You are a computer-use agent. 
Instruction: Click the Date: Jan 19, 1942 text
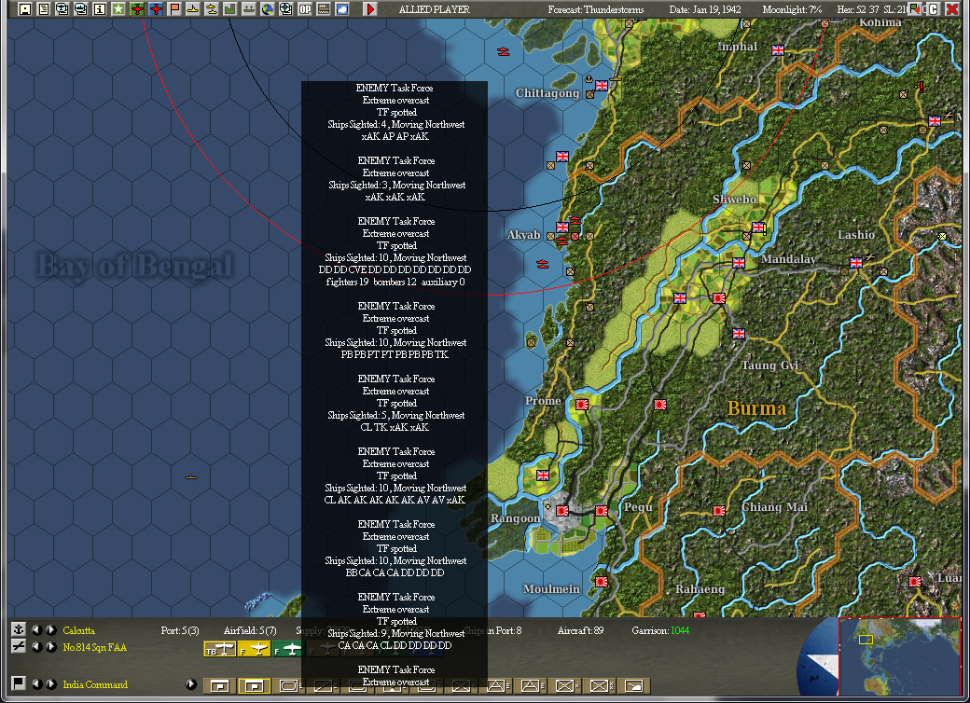coord(704,9)
